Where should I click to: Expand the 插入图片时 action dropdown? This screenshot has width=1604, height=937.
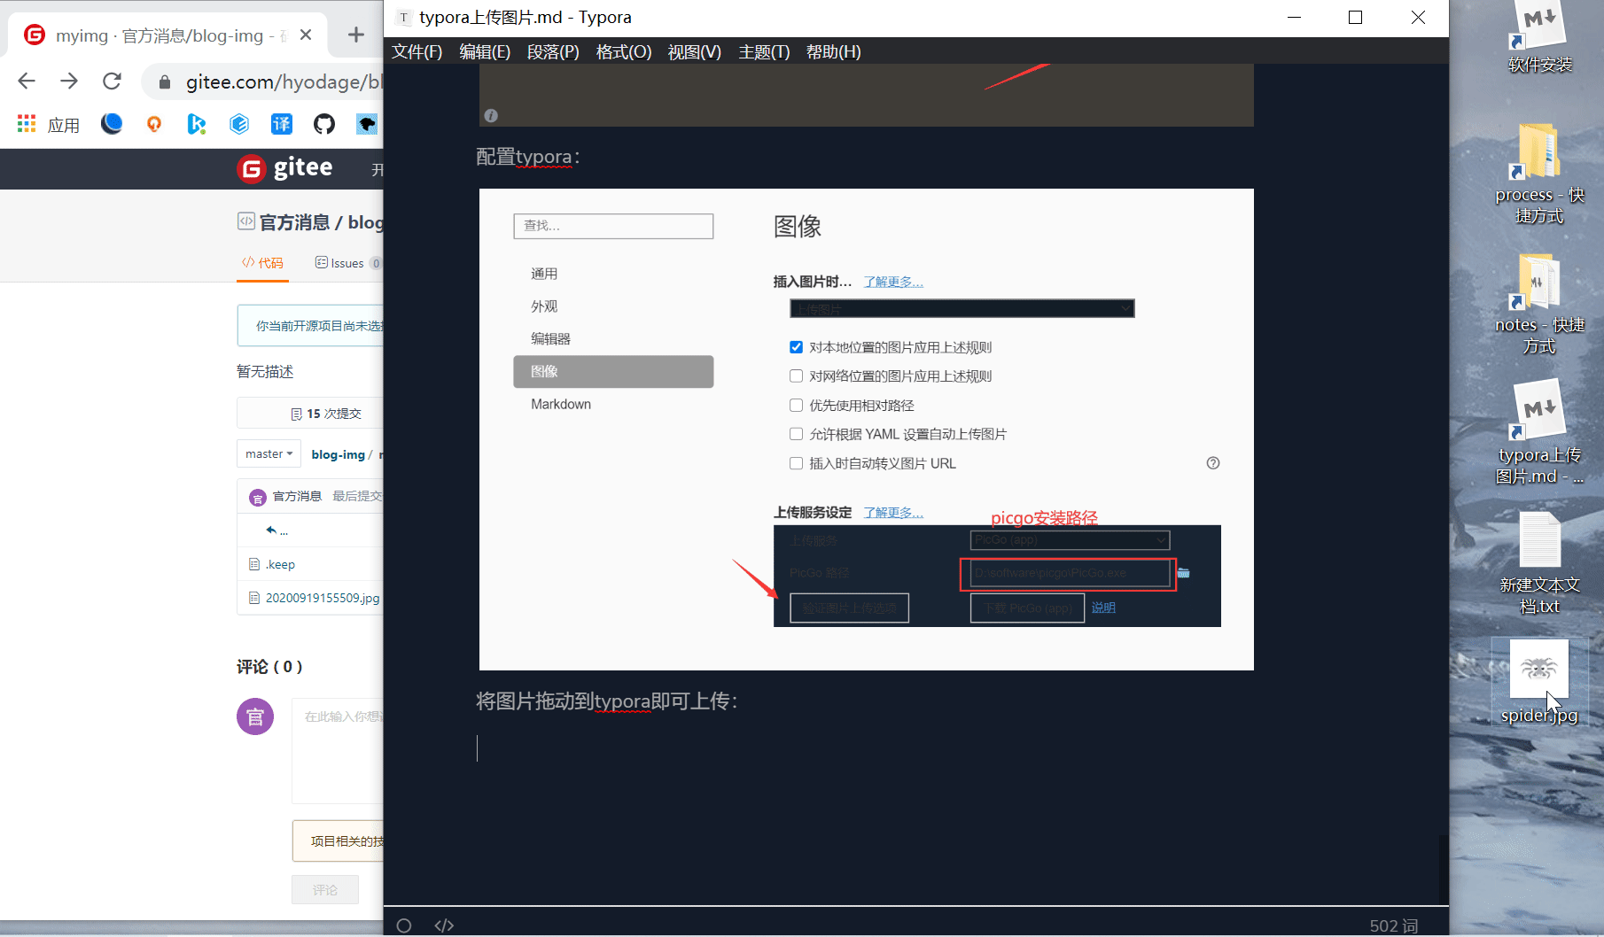click(962, 308)
